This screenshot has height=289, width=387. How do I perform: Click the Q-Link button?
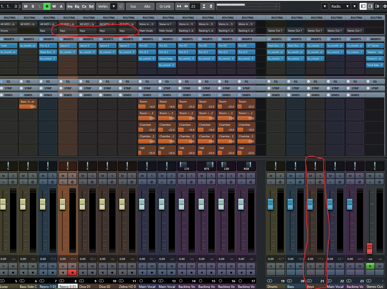(x=165, y=6)
